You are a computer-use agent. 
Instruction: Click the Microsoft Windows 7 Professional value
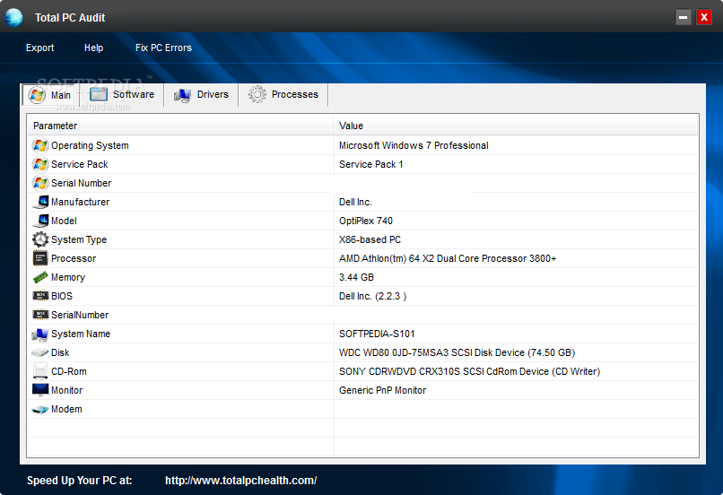(414, 145)
